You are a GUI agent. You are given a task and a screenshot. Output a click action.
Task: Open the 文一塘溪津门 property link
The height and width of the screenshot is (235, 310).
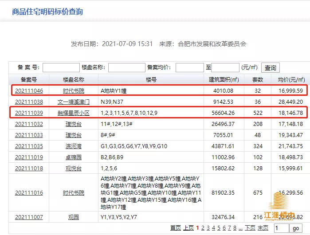pos(74,102)
